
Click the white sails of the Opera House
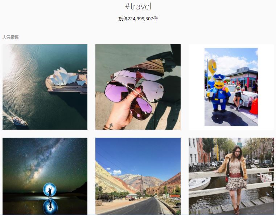pos(66,77)
